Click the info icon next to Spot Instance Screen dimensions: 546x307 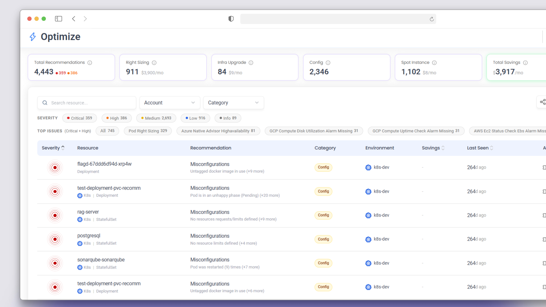(435, 63)
